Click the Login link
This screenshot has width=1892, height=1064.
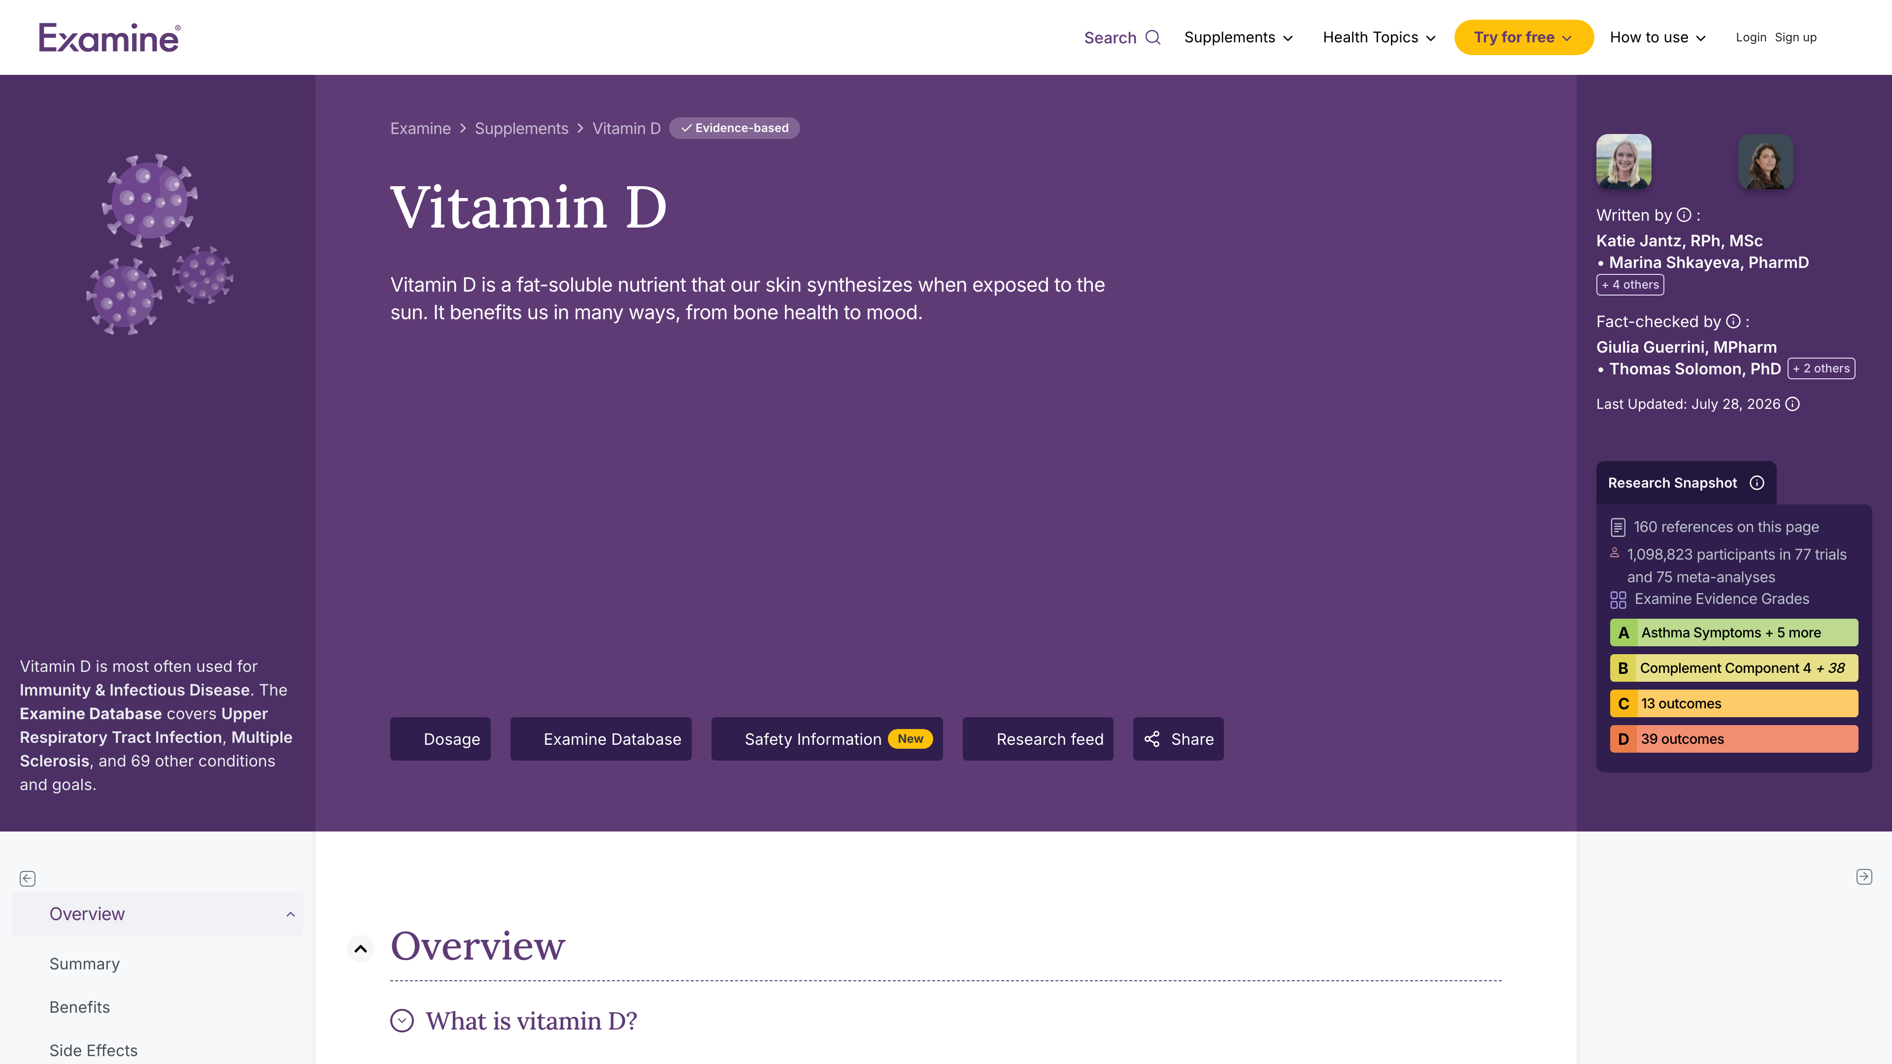1751,37
